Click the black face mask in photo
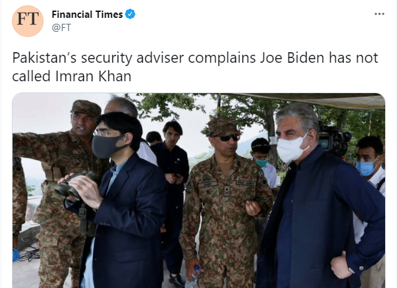397x288 pixels. pos(108,146)
